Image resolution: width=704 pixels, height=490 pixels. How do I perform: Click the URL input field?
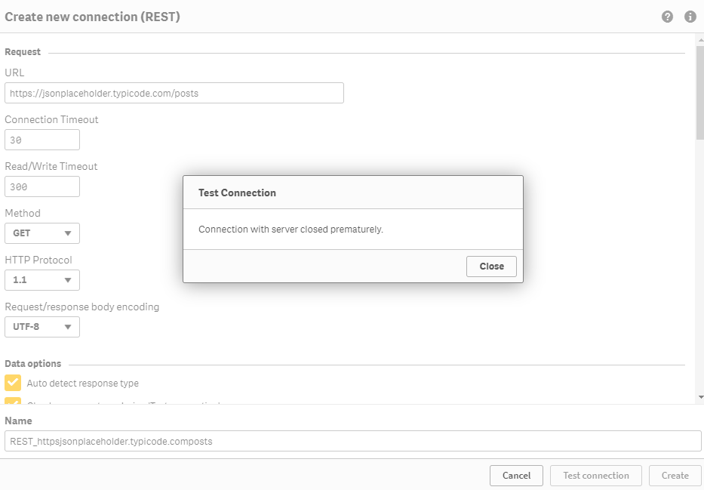click(174, 93)
